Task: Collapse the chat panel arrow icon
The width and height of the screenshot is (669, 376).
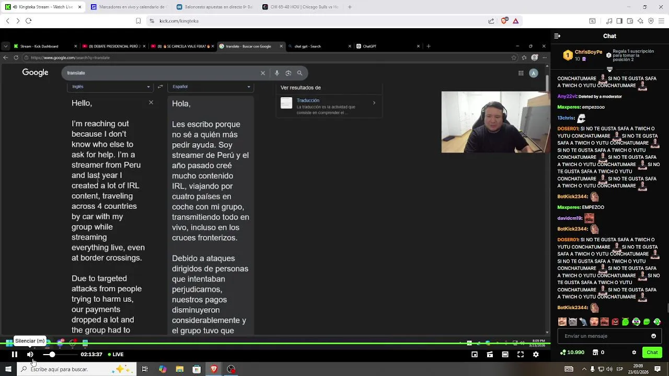Action: pyautogui.click(x=557, y=36)
